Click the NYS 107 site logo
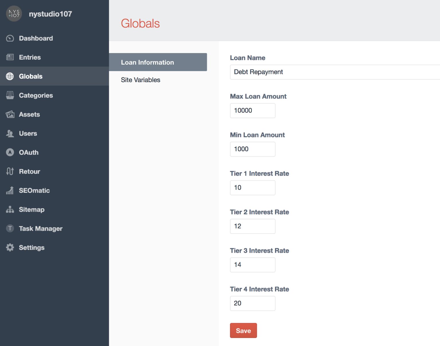Screen dimensions: 440x346 [14, 13]
